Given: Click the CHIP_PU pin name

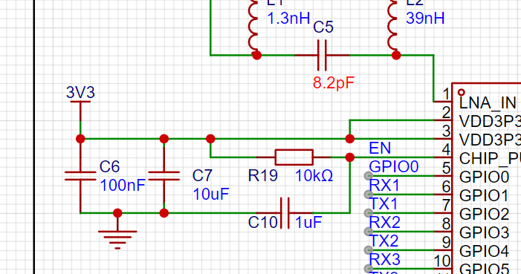Looking at the screenshot, I should tap(490, 159).
